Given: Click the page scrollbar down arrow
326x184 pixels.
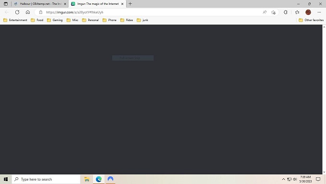Looking at the screenshot, I should [324, 172].
